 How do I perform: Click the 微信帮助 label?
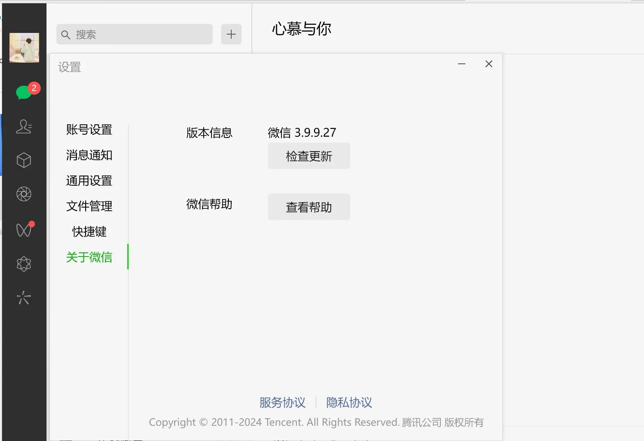[209, 204]
